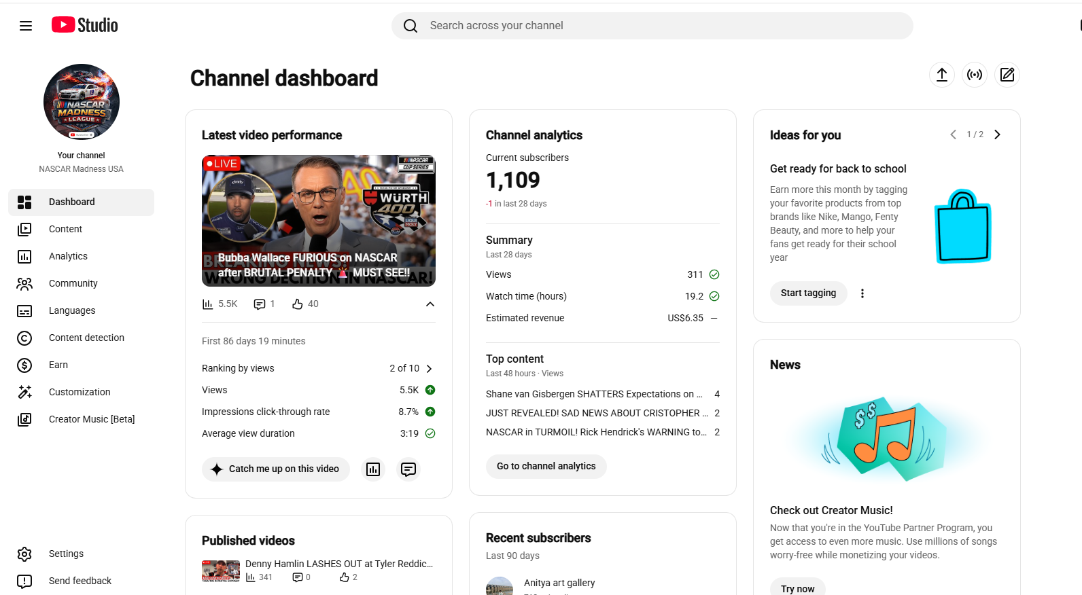Image resolution: width=1082 pixels, height=595 pixels.
Task: Click the check icon beside average view duration
Action: coord(430,433)
